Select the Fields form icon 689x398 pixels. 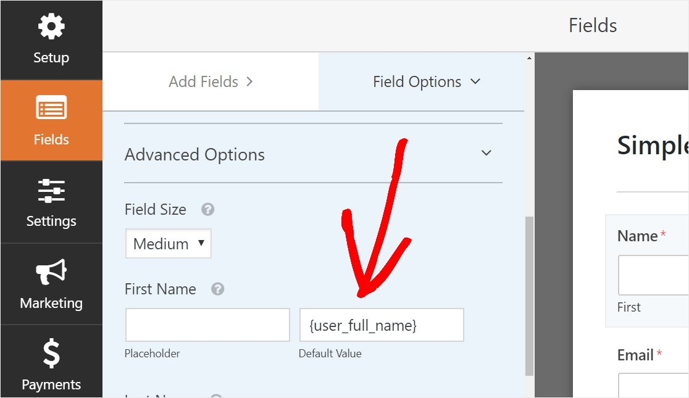pos(51,107)
